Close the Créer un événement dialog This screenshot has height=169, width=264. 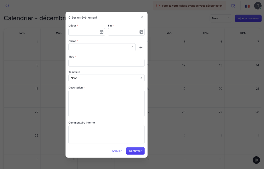142,17
